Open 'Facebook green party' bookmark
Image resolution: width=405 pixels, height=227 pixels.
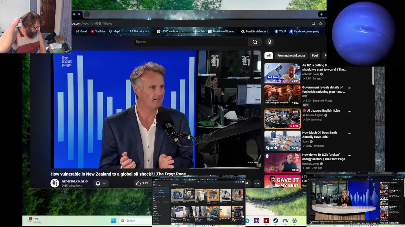click(x=304, y=32)
